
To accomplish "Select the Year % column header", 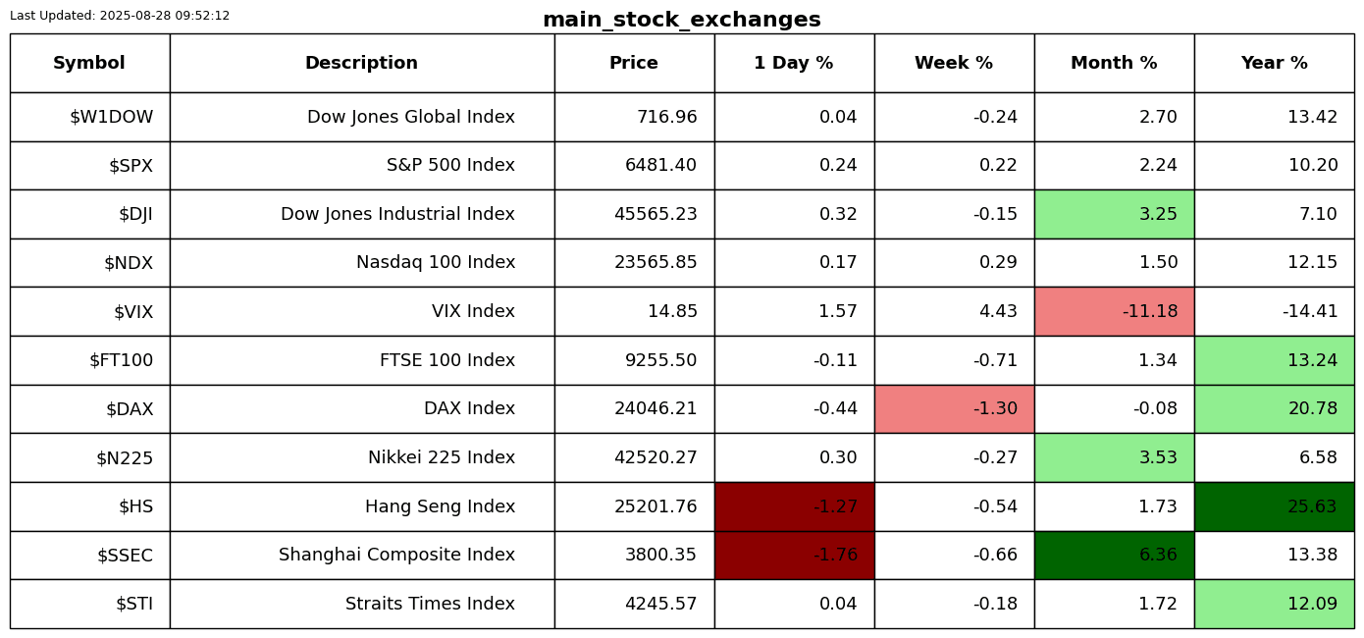I will click(1274, 64).
